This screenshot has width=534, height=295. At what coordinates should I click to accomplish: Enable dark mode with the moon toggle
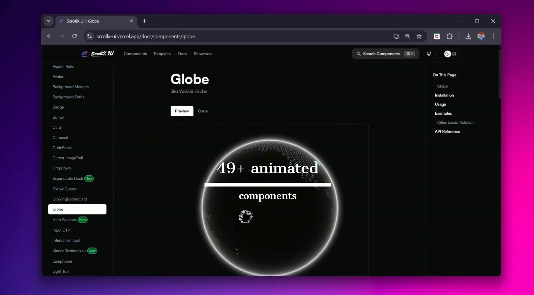pos(447,54)
